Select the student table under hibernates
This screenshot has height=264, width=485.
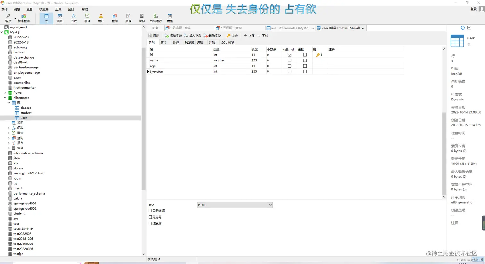26,113
